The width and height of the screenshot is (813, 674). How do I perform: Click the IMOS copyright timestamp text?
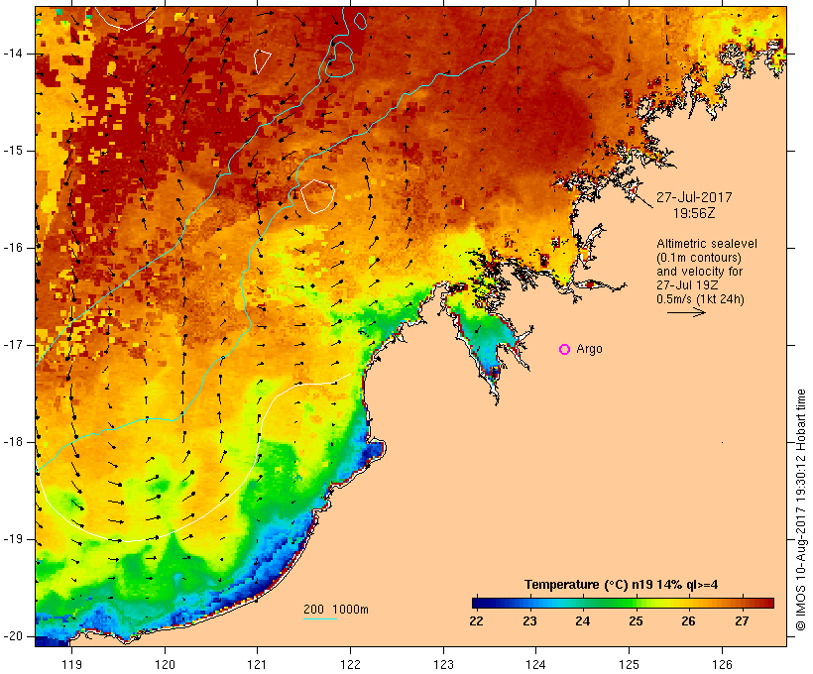tap(801, 509)
